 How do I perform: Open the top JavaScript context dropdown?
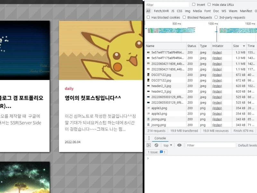click(x=167, y=145)
